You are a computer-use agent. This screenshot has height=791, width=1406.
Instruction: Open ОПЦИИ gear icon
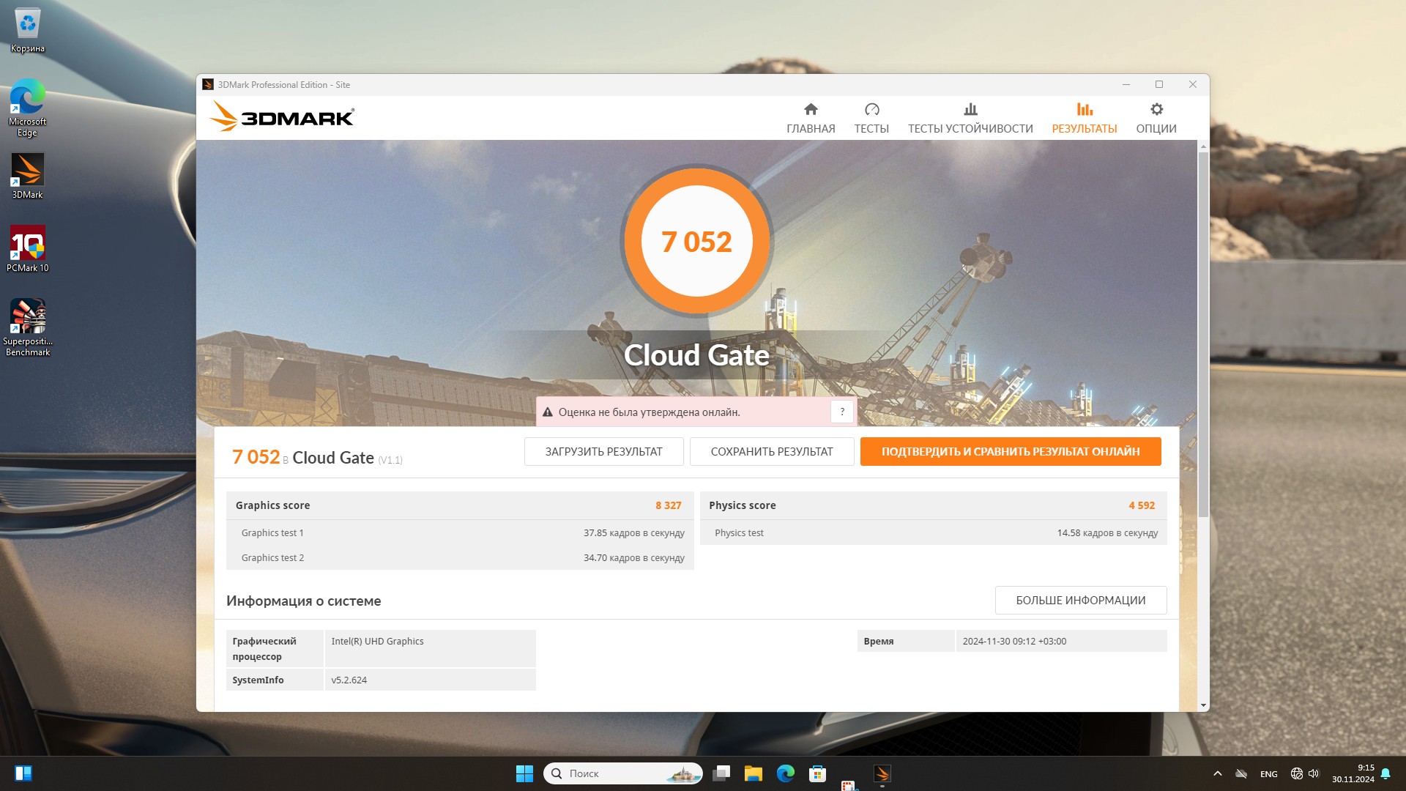tap(1156, 117)
